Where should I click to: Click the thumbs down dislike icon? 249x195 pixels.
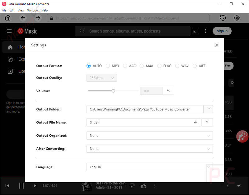point(132,186)
